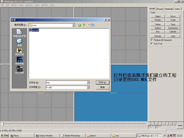Switch to the Groups tab
This screenshot has width=184, height=138.
click(160, 9)
